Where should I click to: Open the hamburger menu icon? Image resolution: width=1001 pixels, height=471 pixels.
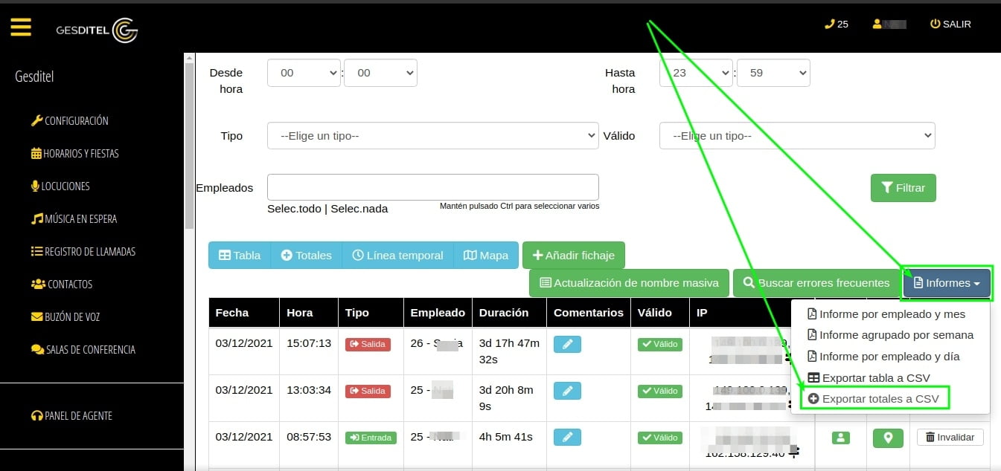(21, 27)
